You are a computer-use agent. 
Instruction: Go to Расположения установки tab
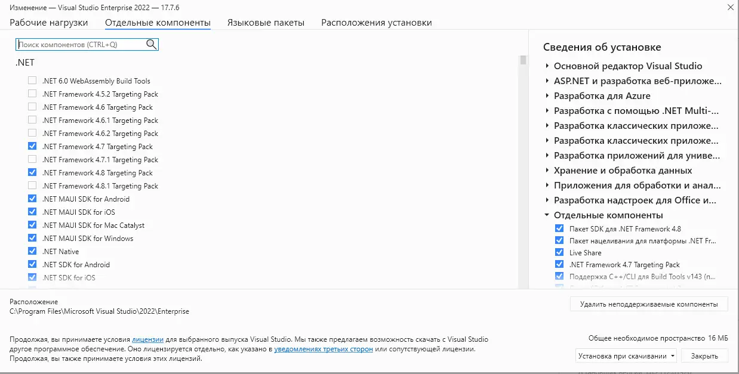(377, 23)
